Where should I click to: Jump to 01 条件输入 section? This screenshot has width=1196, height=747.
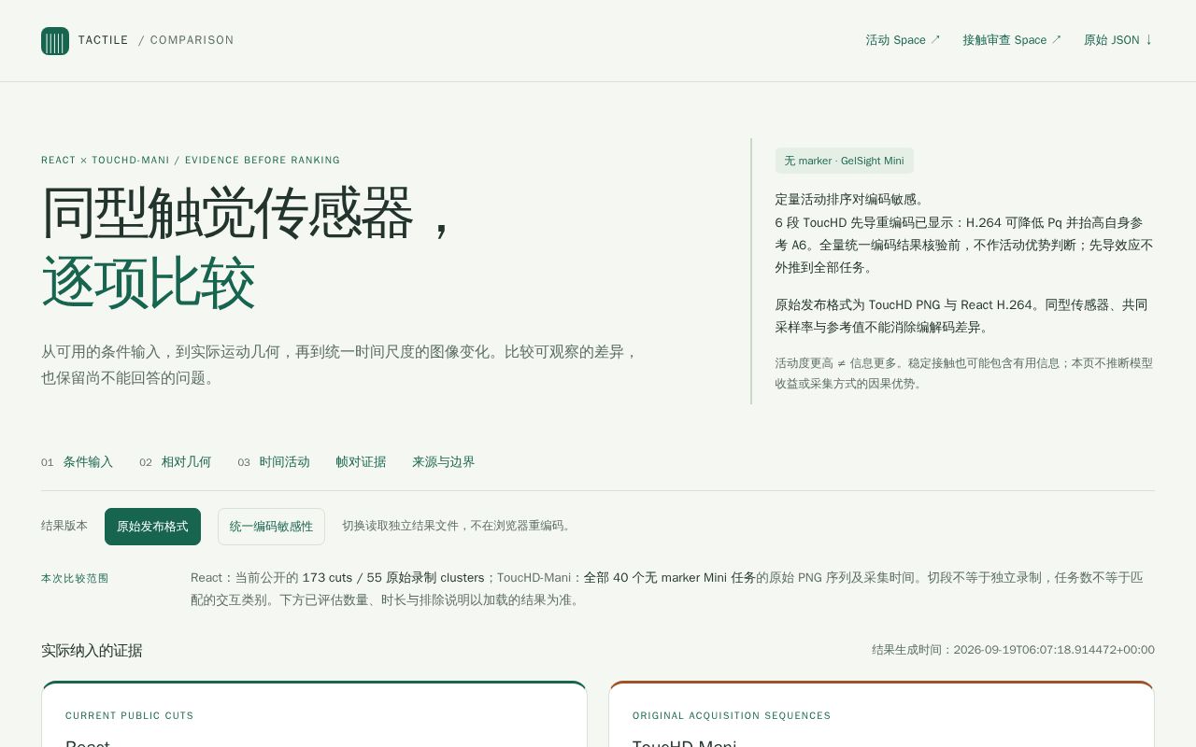pos(77,462)
